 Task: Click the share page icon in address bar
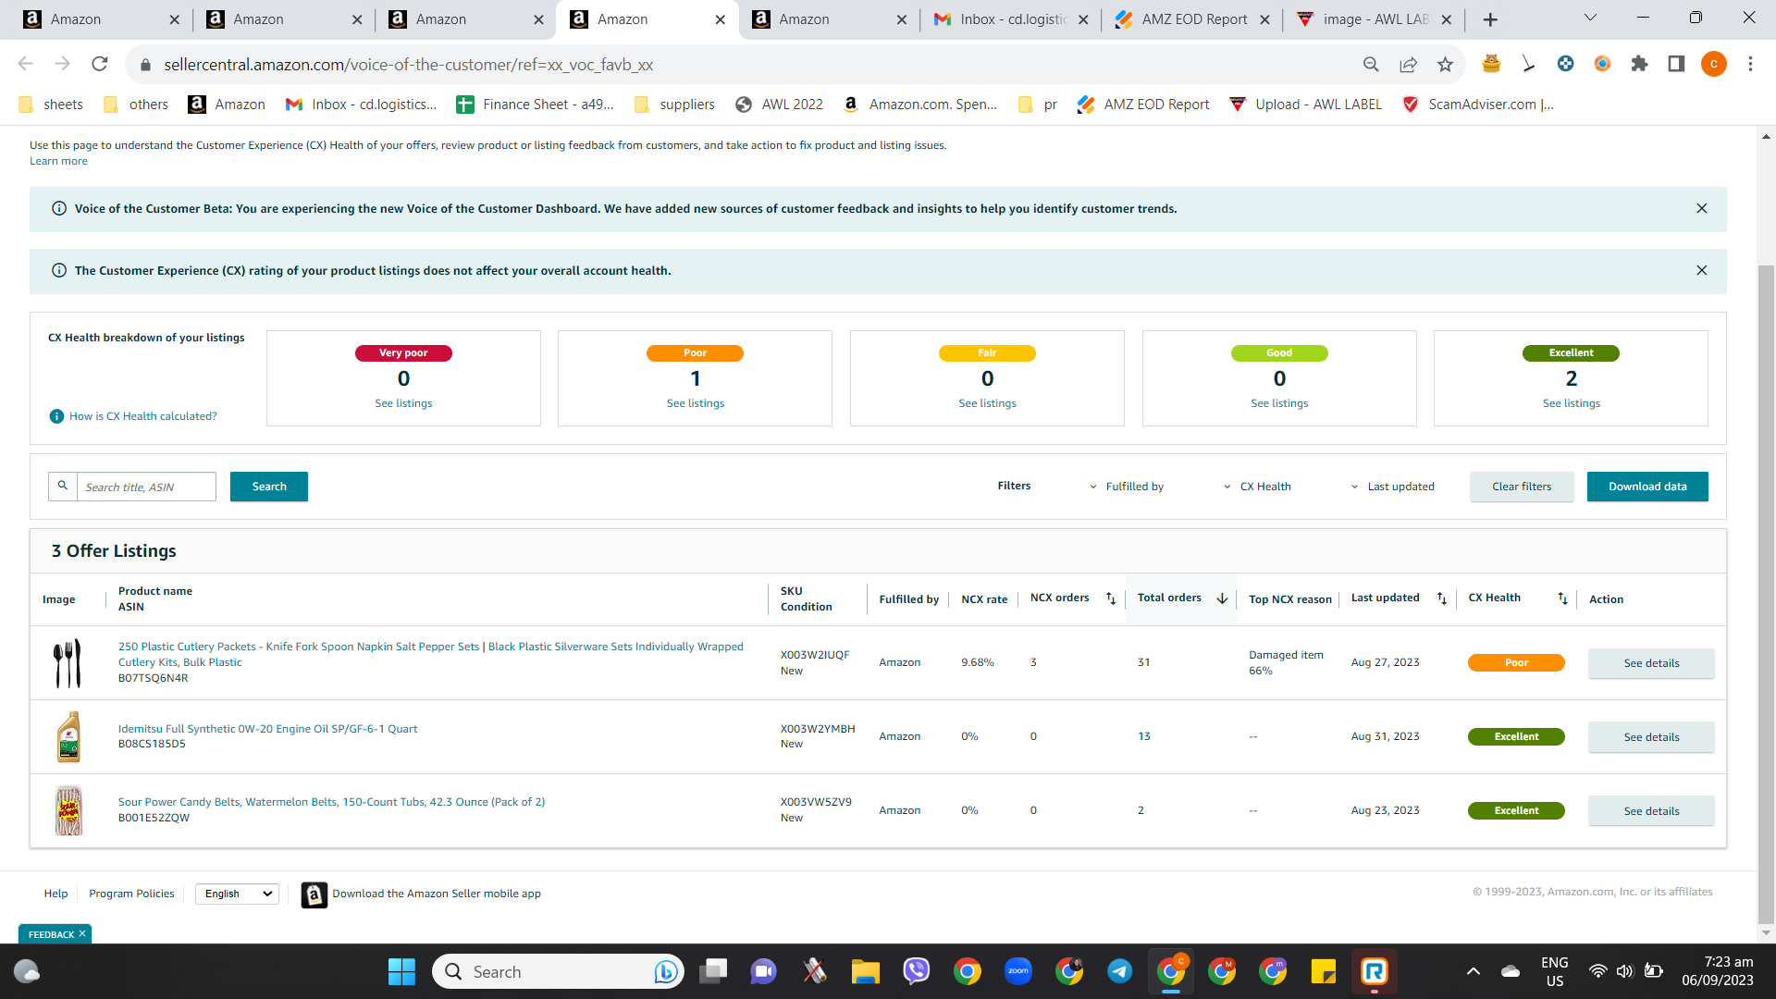coord(1408,64)
